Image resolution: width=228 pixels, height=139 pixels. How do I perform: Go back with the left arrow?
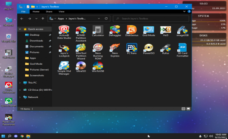22,19
